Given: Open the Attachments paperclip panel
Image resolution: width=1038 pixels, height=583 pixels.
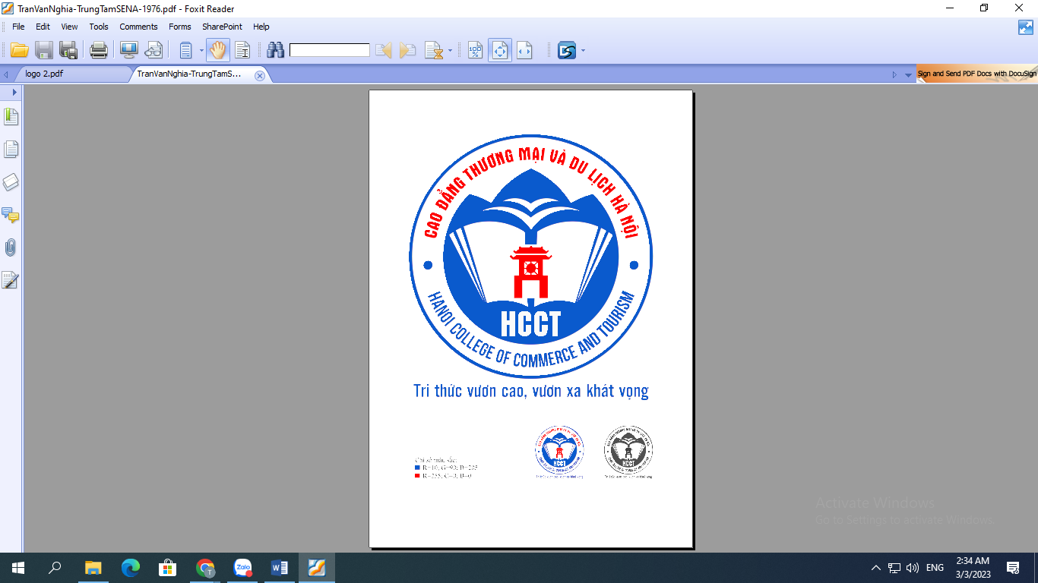Looking at the screenshot, I should (11, 247).
